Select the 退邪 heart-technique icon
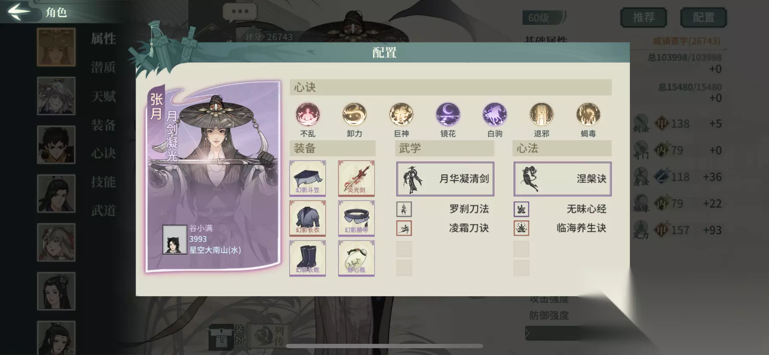The height and width of the screenshot is (355, 769). [x=542, y=114]
